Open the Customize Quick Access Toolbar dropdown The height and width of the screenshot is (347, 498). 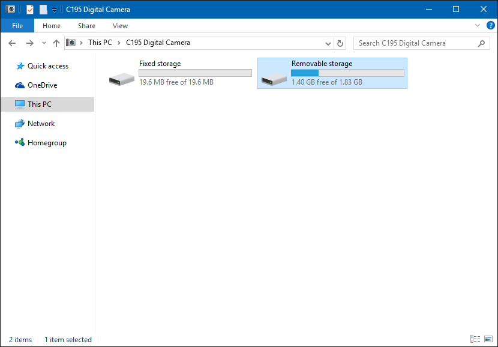(x=55, y=10)
